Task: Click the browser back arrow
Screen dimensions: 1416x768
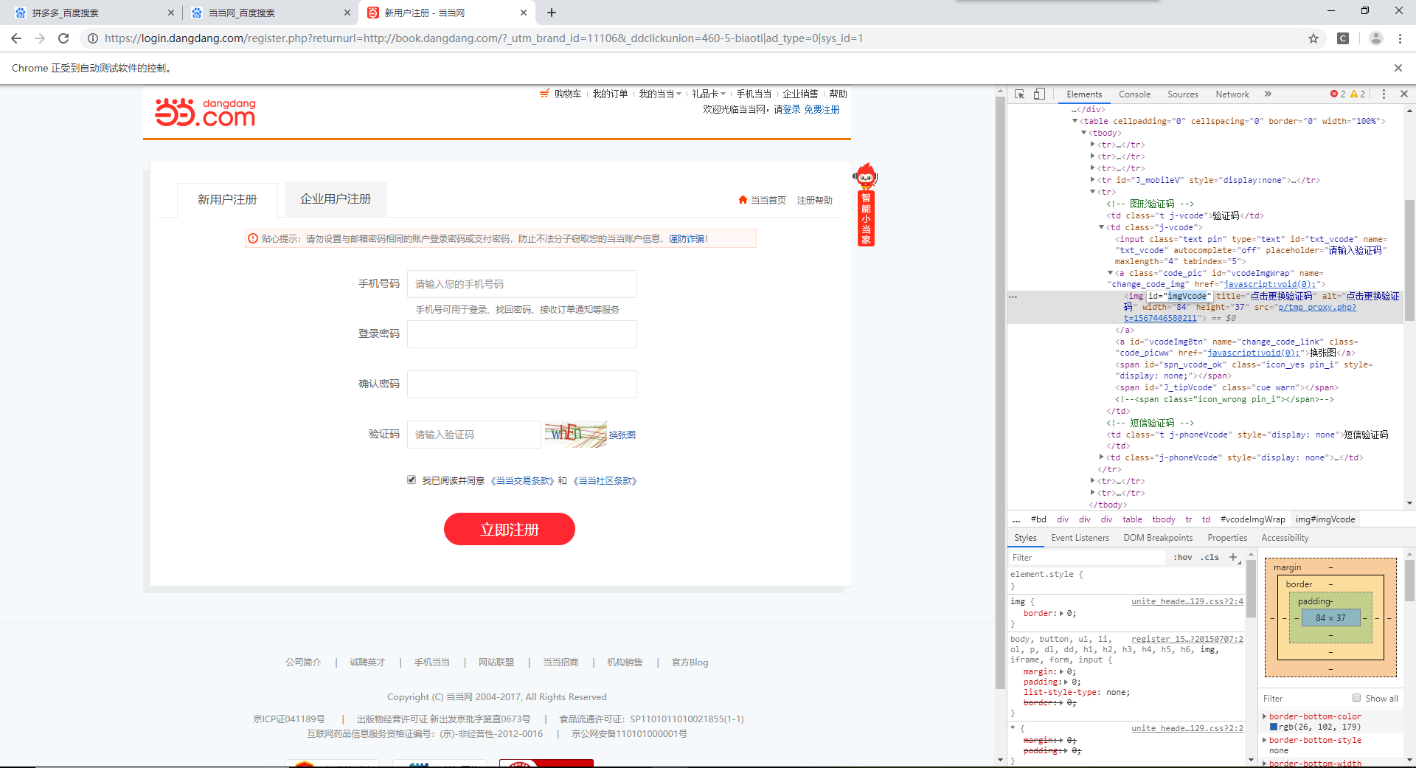Action: (16, 38)
